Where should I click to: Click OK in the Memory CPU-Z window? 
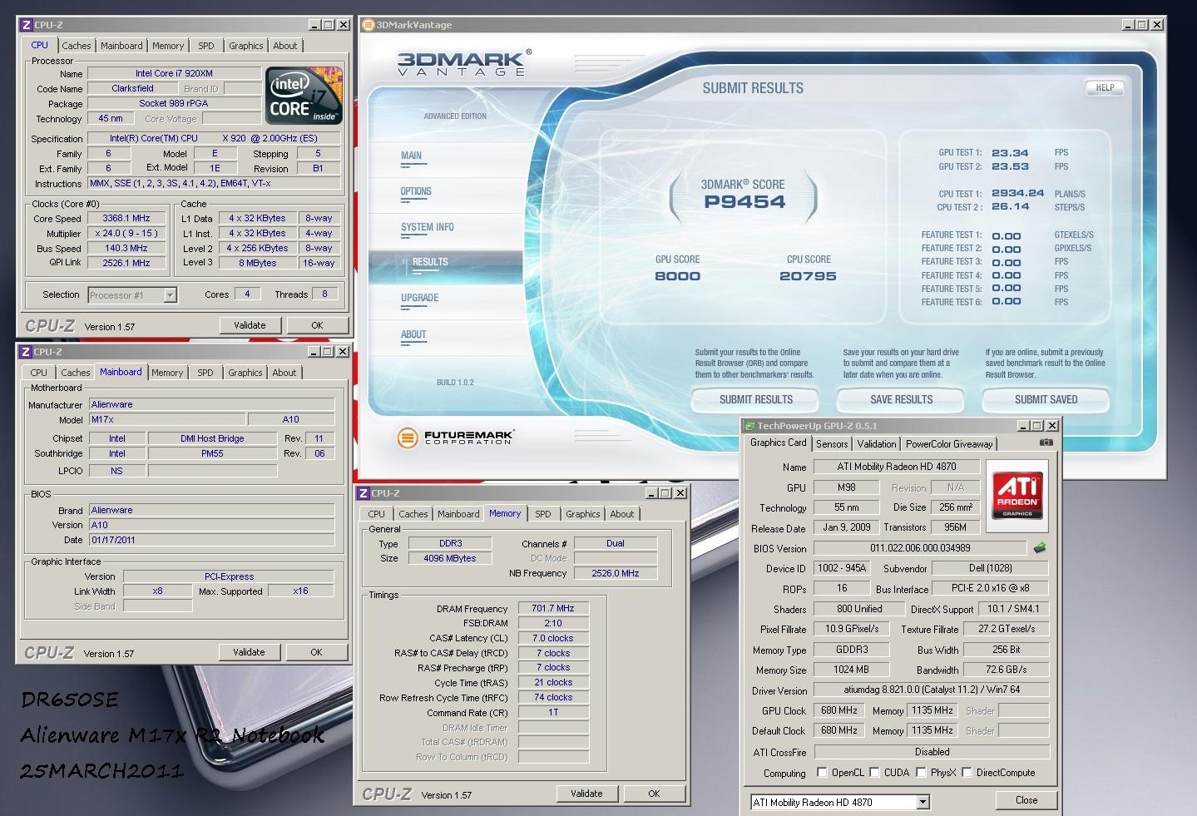click(654, 794)
